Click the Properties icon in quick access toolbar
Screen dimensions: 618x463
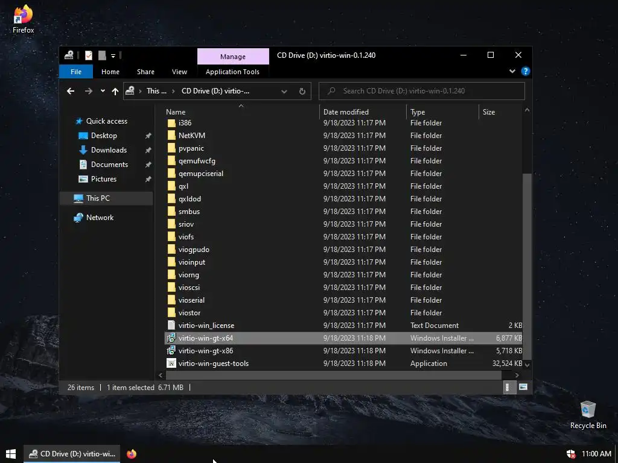pos(89,55)
